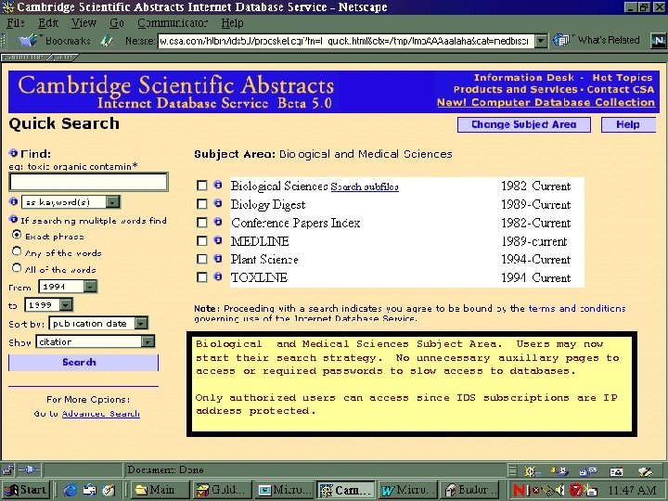Screen dimensions: 668x501
Task: Click Change Subject Area button
Action: point(524,125)
